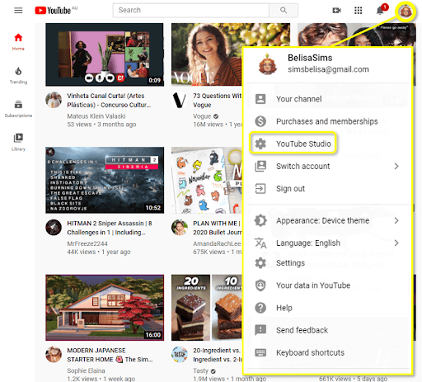Open the HITMAN 2 Sniper Assassin thumbnail
This screenshot has height=382, width=422.
point(105,180)
